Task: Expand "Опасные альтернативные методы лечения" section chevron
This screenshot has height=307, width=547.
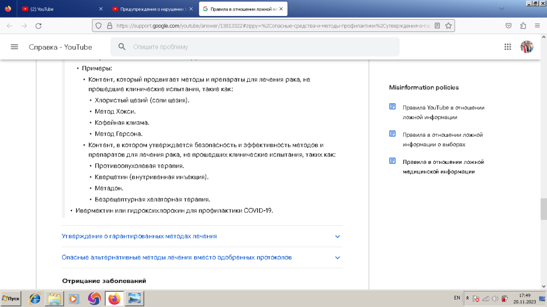Action: click(337, 257)
